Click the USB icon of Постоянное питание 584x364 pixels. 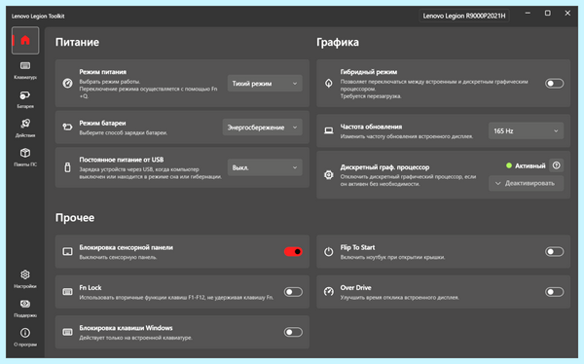coord(67,167)
